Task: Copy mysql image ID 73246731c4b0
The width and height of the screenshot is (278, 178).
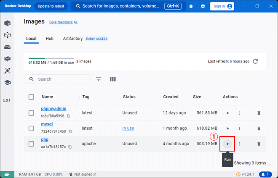Action: (x=70, y=131)
